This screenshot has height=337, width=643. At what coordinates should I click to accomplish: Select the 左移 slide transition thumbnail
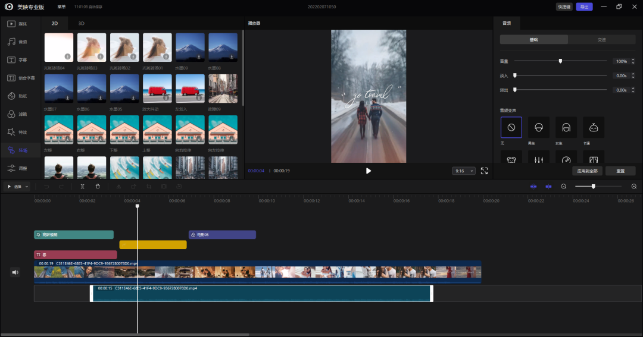58,130
